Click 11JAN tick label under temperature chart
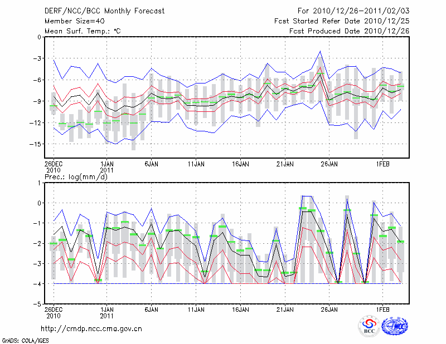Image resolution: width=446 pixels, height=344 pixels. 196,165
